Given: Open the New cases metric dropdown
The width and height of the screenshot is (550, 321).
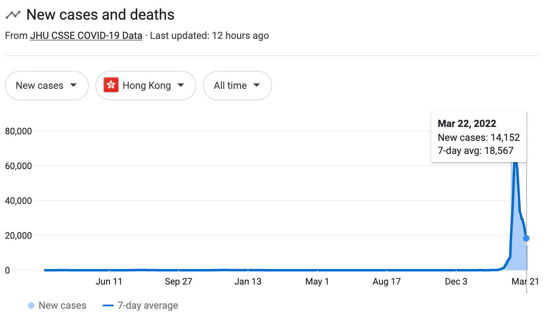Looking at the screenshot, I should (x=47, y=86).
